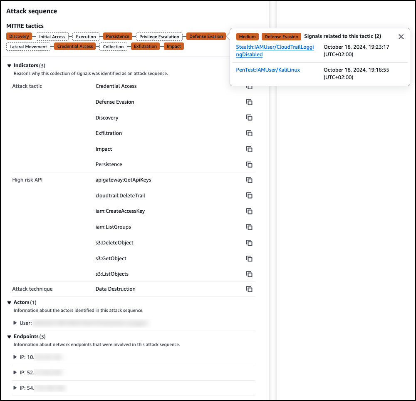The height and width of the screenshot is (401, 416).
Task: Copy the Discovery attack tactic value
Action: [249, 118]
